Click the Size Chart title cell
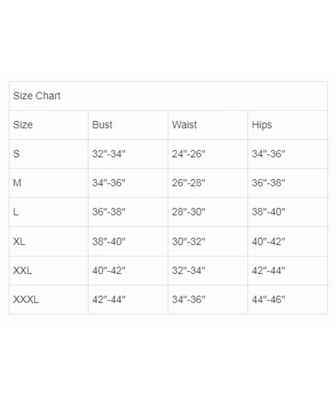Image resolution: width=336 pixels, height=395 pixels. (37, 96)
